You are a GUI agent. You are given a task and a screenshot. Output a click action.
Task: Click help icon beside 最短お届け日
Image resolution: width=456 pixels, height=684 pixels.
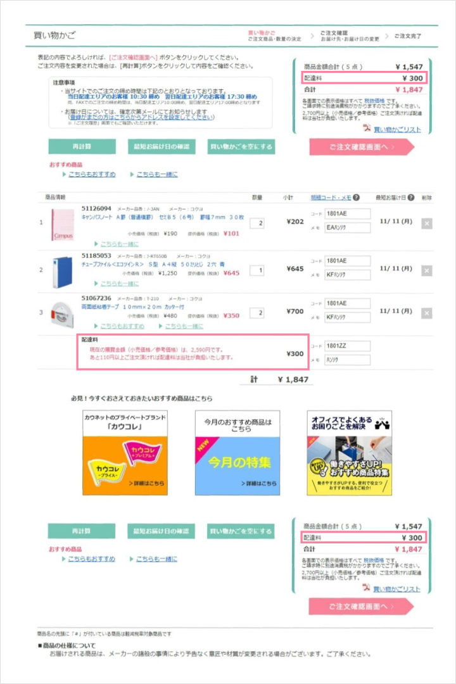click(x=411, y=198)
